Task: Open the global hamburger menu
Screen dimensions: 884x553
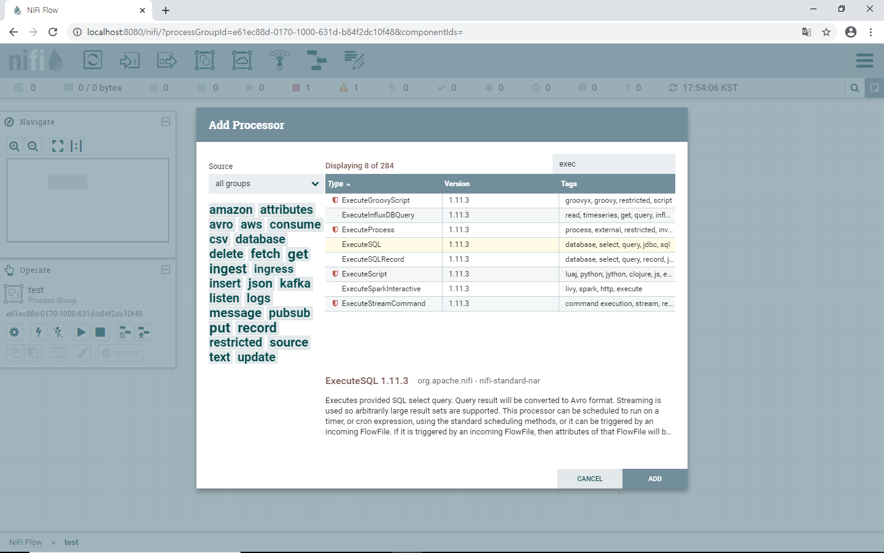Action: (864, 60)
